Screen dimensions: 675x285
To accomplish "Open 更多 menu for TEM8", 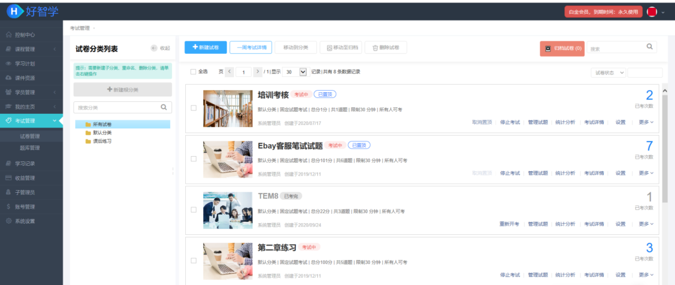I will pos(646,224).
